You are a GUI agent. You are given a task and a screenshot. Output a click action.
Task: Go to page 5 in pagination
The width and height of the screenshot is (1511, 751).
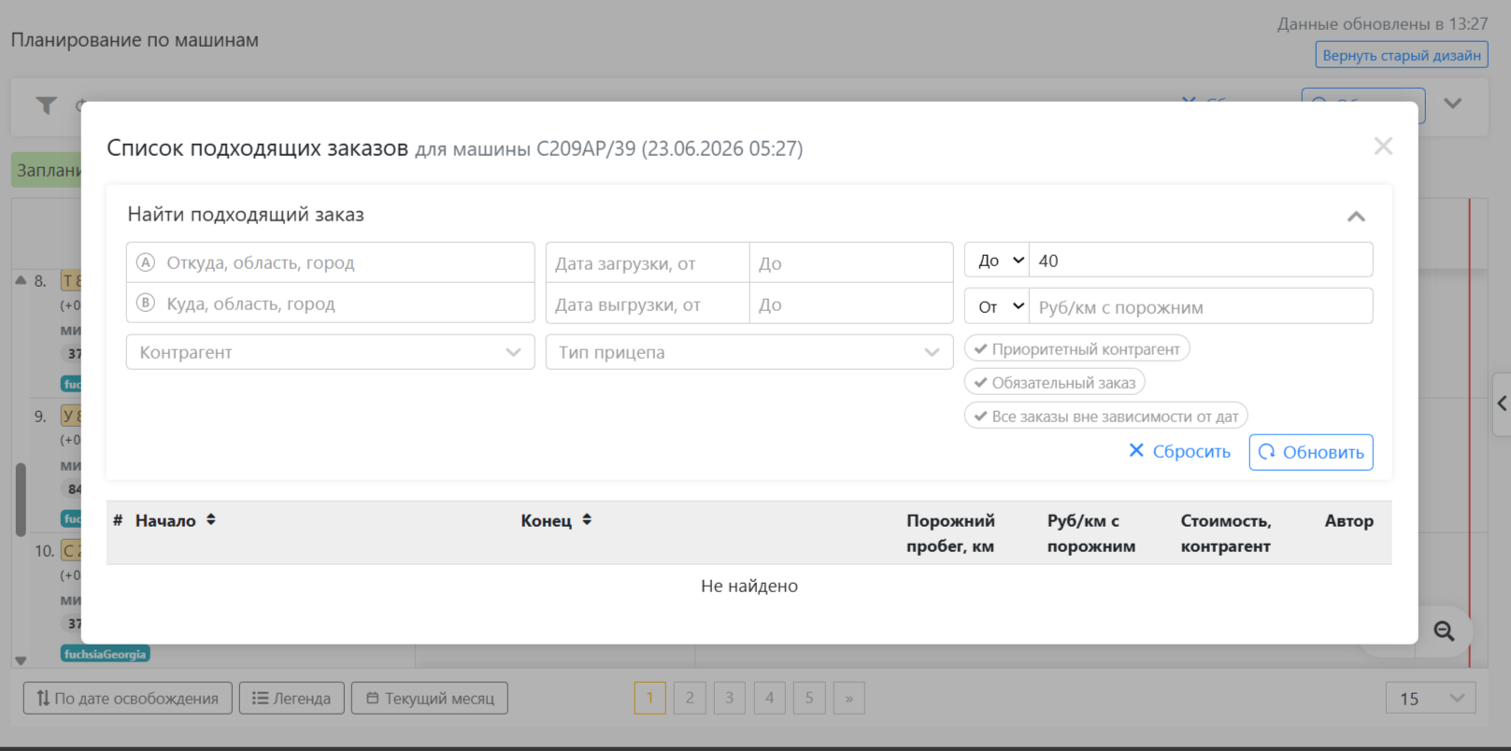[x=809, y=698]
